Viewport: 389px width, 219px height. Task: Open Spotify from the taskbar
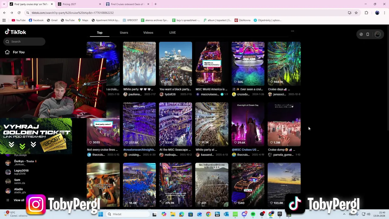pos(253,214)
